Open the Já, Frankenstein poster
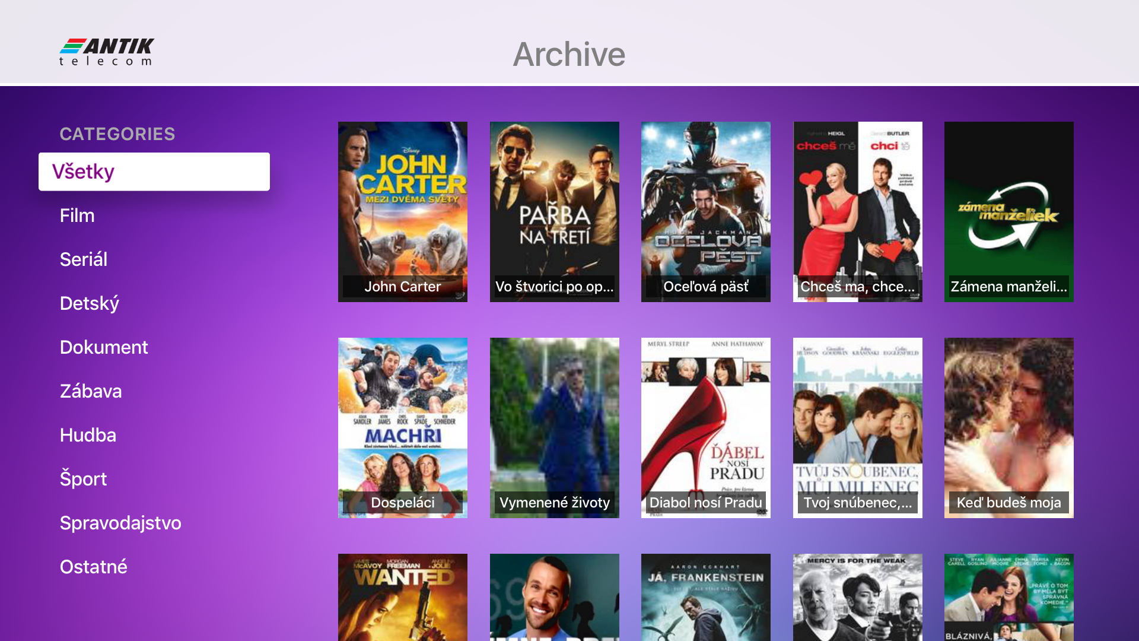Screen dimensions: 1139x641 click(706, 597)
